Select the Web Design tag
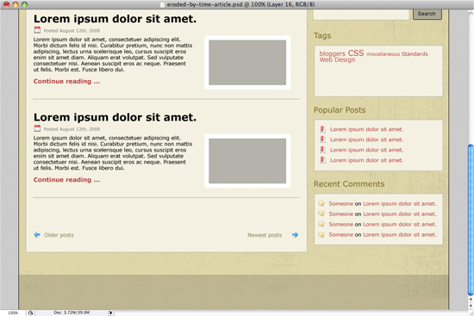This screenshot has width=474, height=316. [337, 59]
